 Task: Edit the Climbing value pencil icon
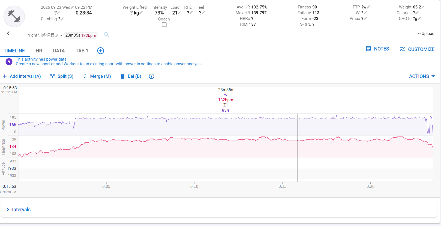pos(62,19)
